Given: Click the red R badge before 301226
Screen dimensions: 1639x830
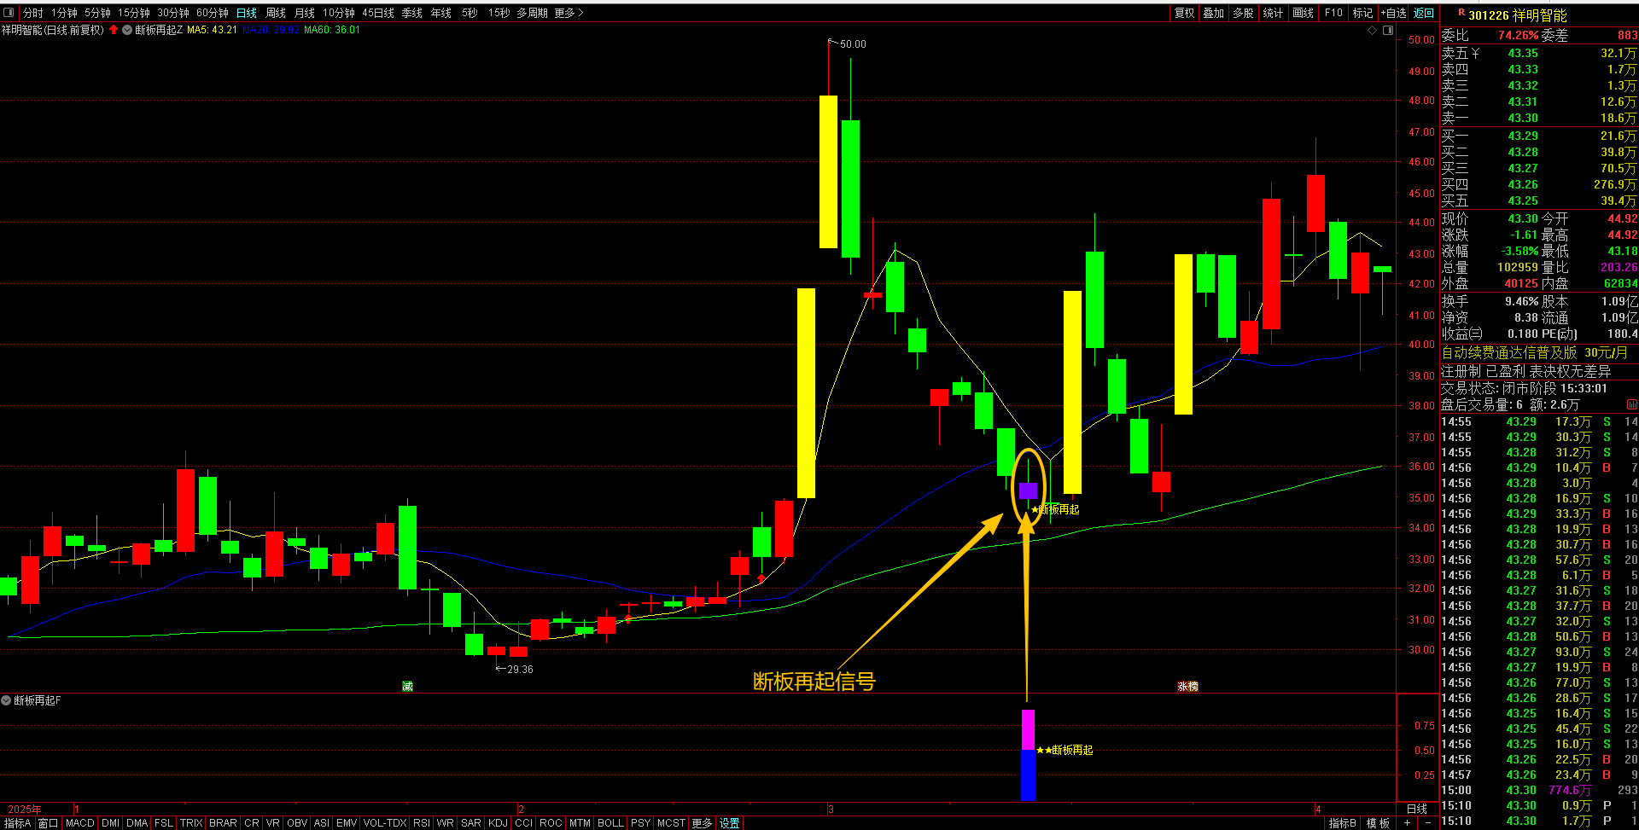Looking at the screenshot, I should (1461, 14).
